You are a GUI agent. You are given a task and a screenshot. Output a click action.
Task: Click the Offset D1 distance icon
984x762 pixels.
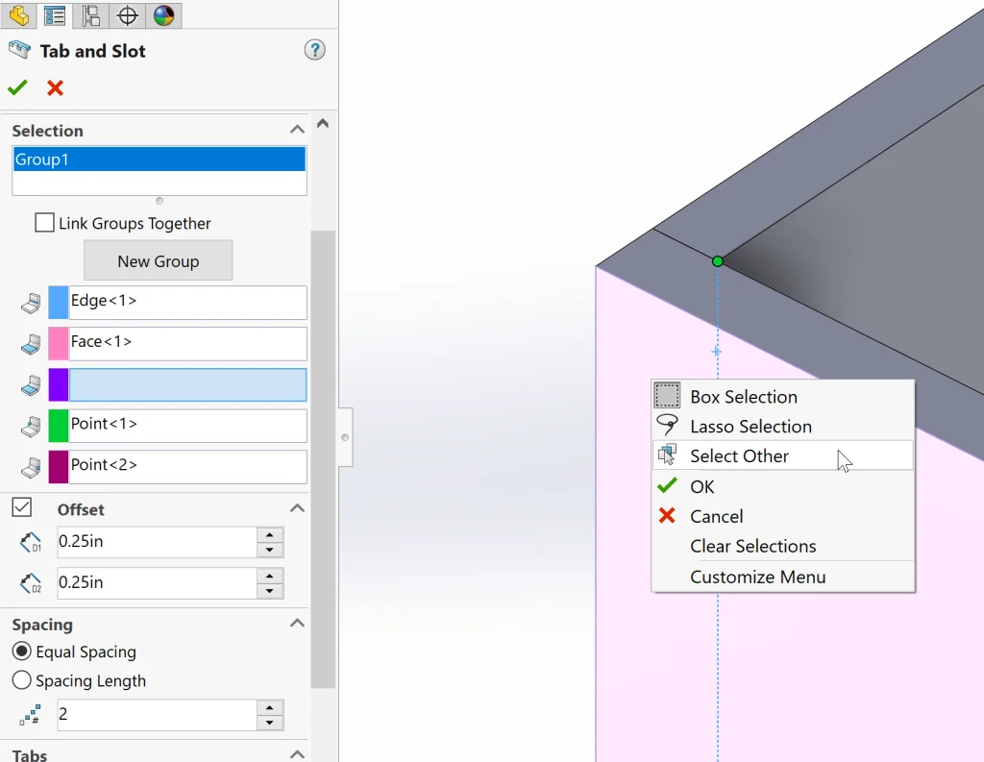(x=31, y=542)
